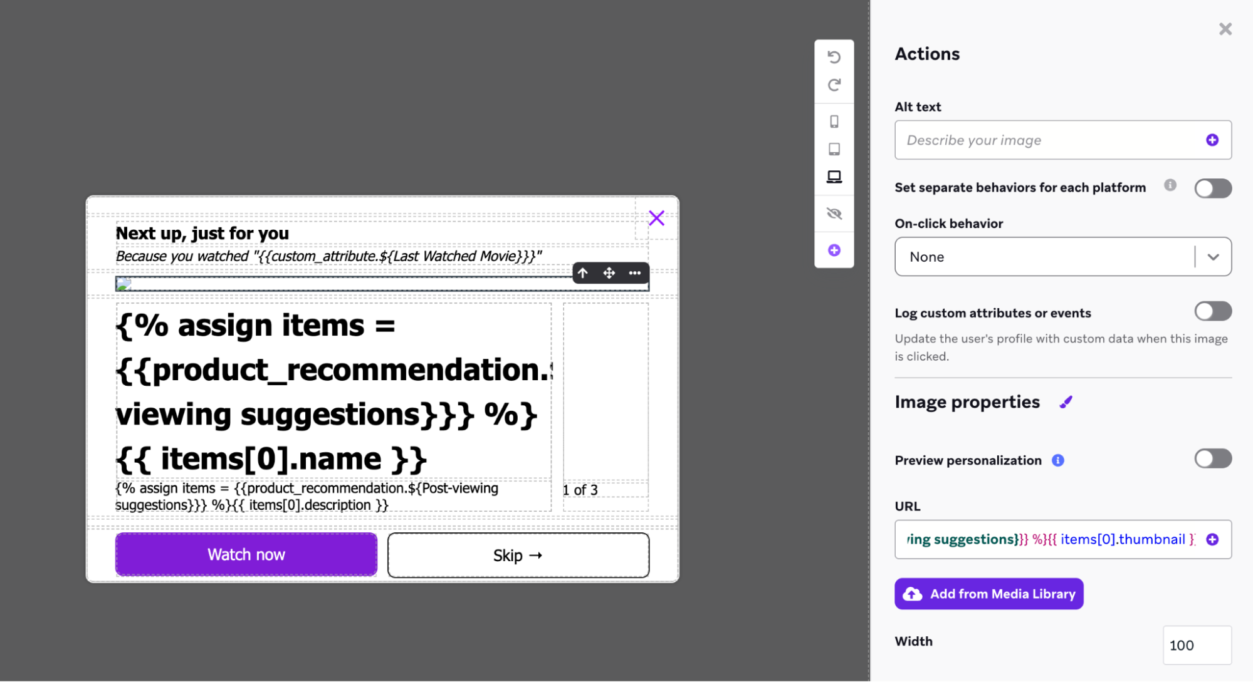This screenshot has height=682, width=1253.
Task: Click the Width value field
Action: [x=1196, y=645]
